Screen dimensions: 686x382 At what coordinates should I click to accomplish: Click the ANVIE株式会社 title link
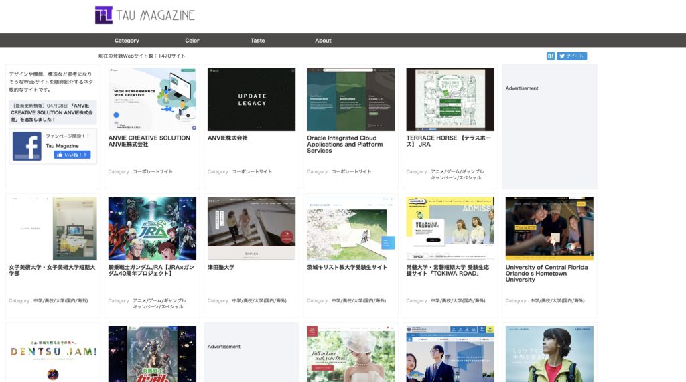(228, 138)
